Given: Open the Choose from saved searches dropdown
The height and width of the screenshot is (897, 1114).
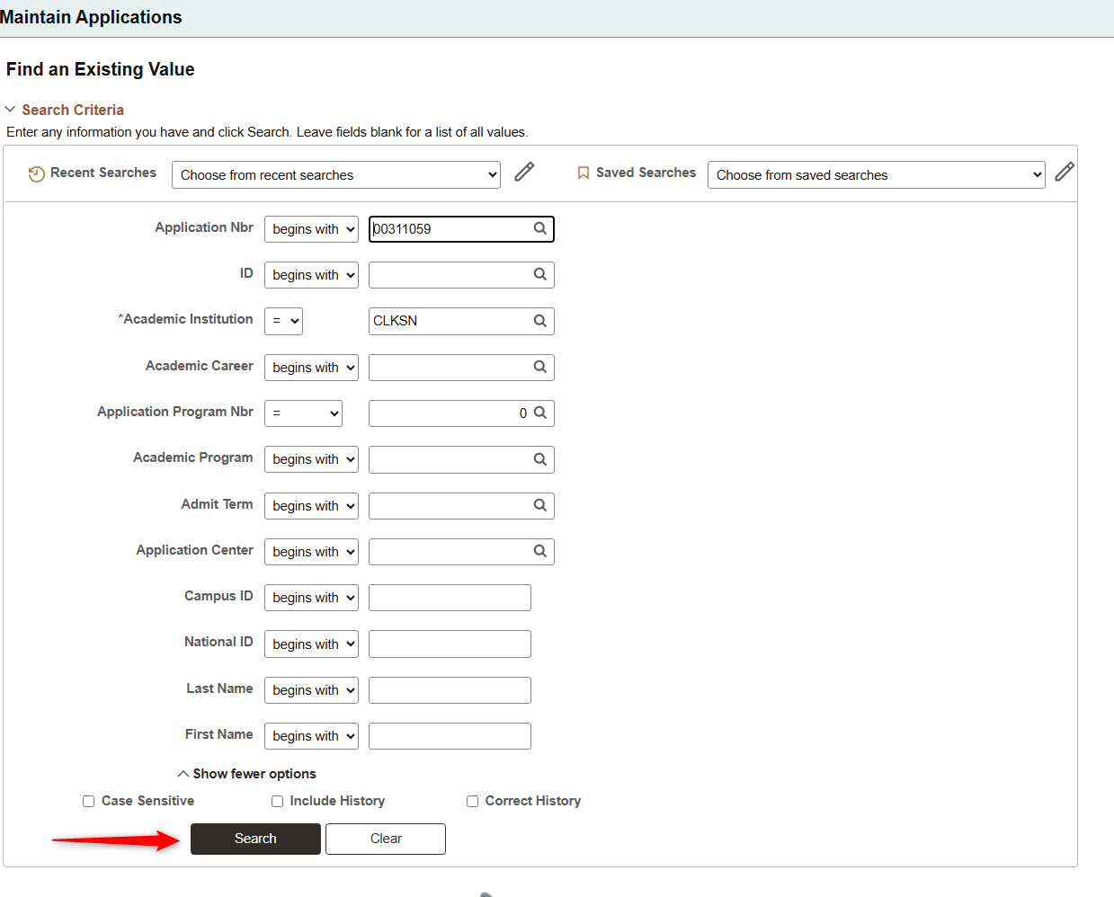Looking at the screenshot, I should [876, 175].
